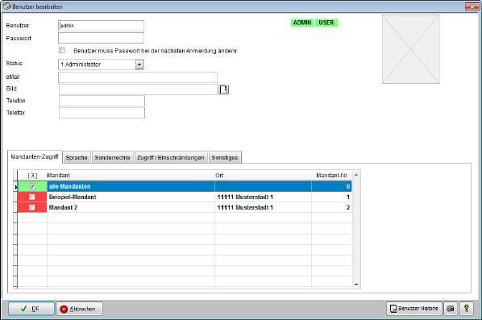Click the Telefax input field
482x320 pixels.
tap(102, 113)
